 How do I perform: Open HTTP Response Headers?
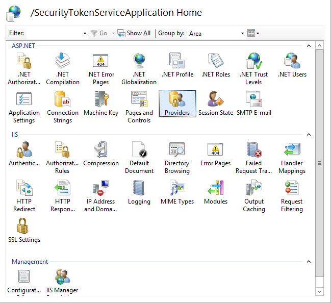pyautogui.click(x=63, y=196)
